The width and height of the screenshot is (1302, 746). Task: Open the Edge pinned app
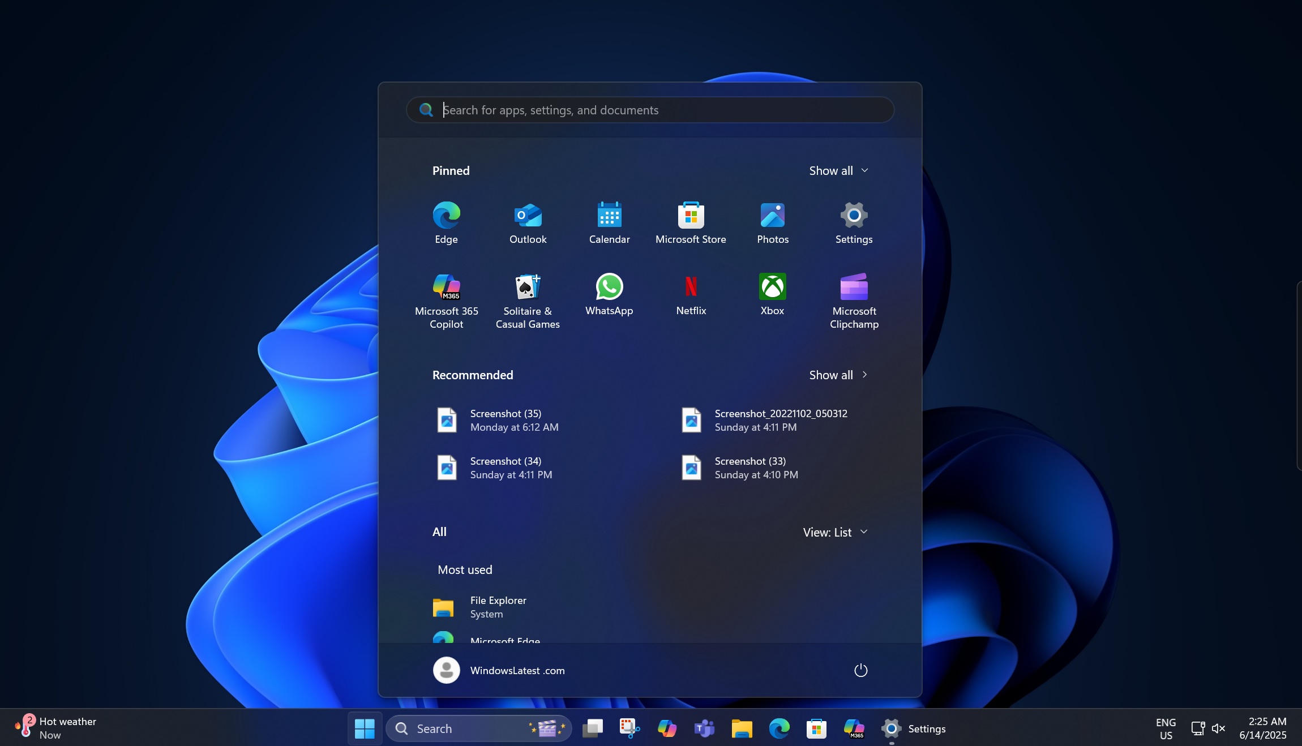(446, 222)
